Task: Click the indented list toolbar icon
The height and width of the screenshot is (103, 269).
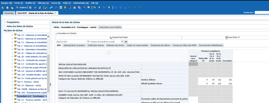Action: 70,7
